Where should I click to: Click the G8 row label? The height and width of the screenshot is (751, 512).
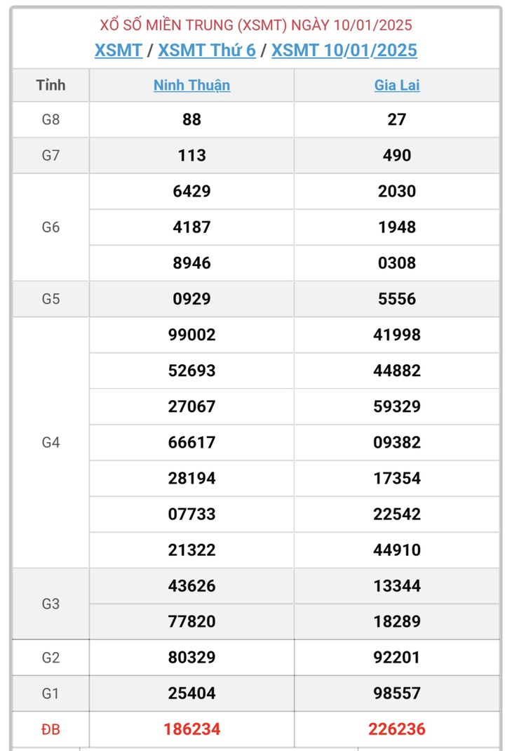coord(50,119)
